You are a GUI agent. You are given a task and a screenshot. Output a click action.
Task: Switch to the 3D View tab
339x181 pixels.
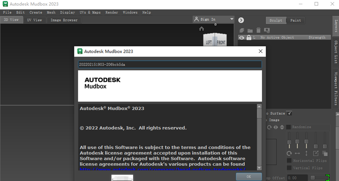(11, 20)
